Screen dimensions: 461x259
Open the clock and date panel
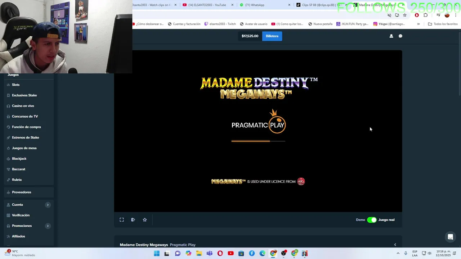[443, 253]
